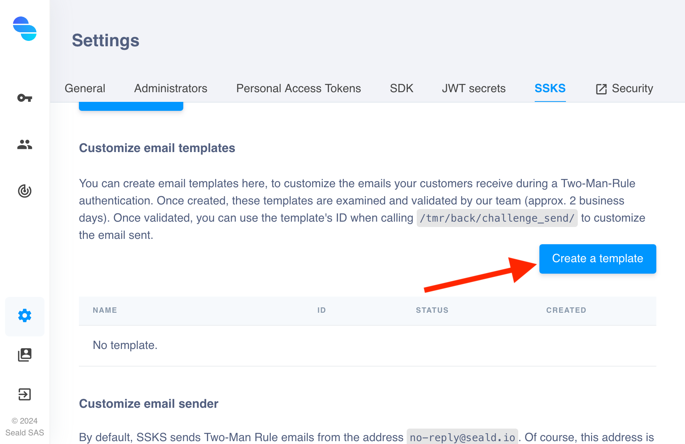Select the SDK tab

[401, 88]
